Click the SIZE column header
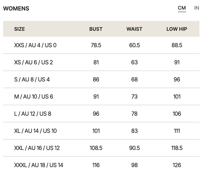The height and width of the screenshot is (173, 206). [20, 29]
